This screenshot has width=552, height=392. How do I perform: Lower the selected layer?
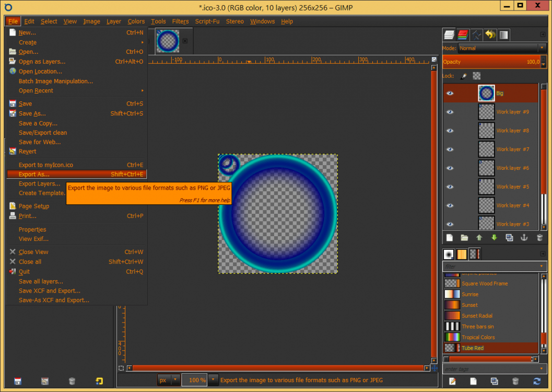pos(494,238)
